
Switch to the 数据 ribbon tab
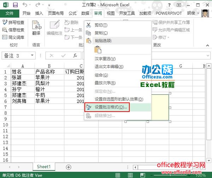85,13
